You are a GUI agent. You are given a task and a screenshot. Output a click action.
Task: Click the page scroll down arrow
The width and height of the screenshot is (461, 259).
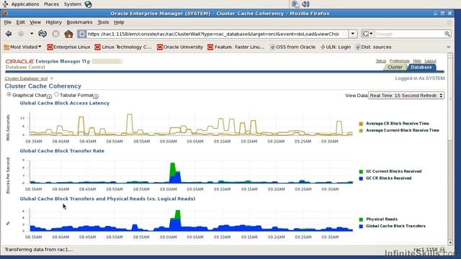coord(450,243)
